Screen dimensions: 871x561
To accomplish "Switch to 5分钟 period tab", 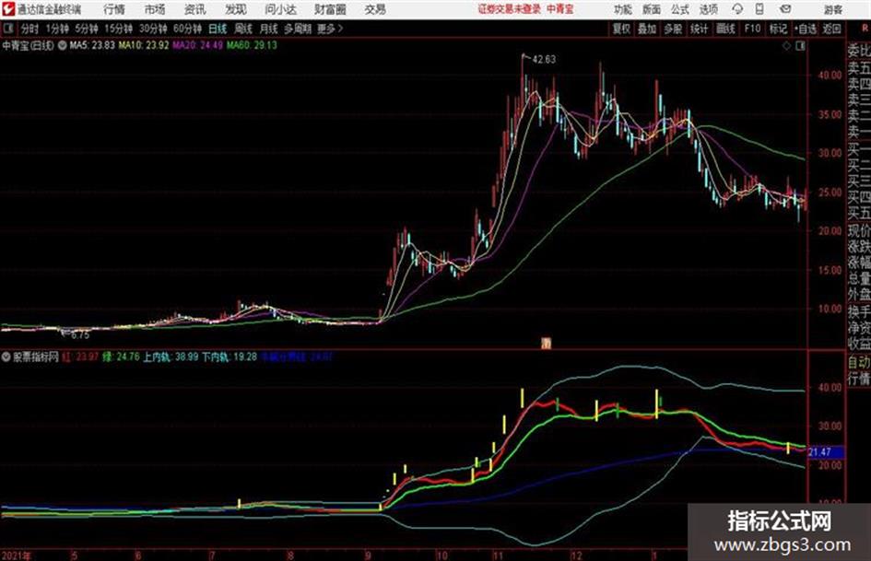I will click(87, 29).
